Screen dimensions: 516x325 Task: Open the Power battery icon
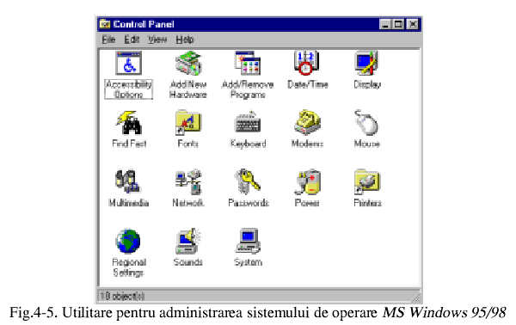click(307, 181)
